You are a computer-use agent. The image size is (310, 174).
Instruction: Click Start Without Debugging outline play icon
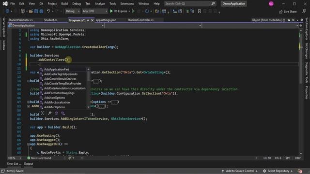[x=133, y=11]
